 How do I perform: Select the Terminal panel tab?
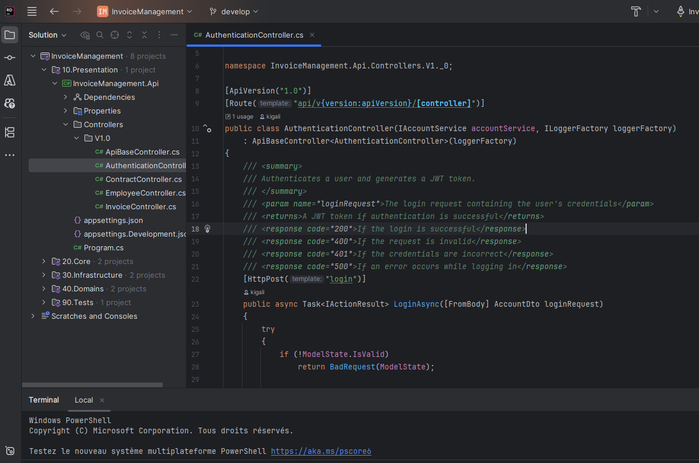(44, 400)
